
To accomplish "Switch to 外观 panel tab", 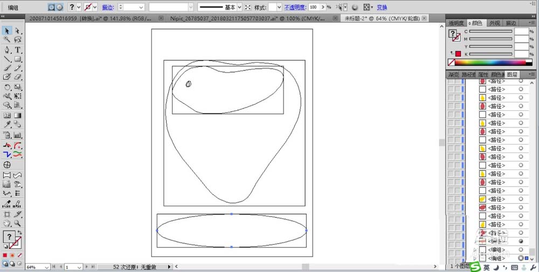I will 495,23.
